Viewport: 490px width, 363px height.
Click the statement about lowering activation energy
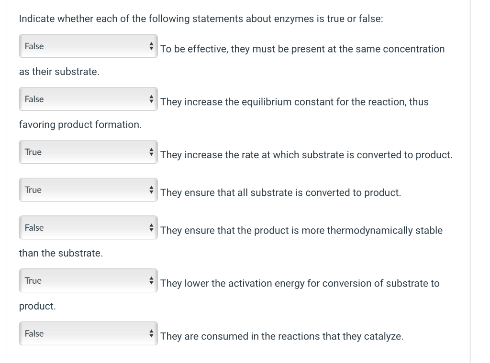point(299,283)
